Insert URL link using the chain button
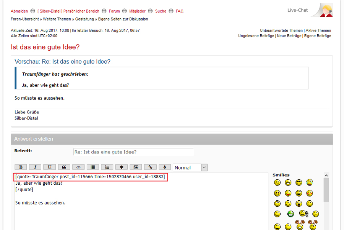This screenshot has height=230, width=344. coord(150,167)
